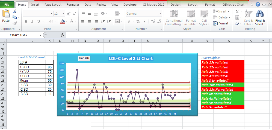Decrease font size with Shrink Font icon
The width and height of the screenshot is (272, 130).
pyautogui.click(x=75, y=14)
